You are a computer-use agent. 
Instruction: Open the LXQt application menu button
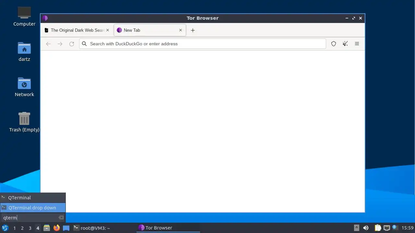(x=5, y=228)
